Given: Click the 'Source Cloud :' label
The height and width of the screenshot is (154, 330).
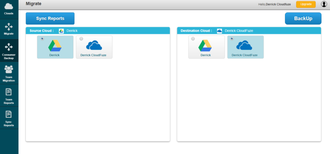Looking at the screenshot, I should point(42,31).
